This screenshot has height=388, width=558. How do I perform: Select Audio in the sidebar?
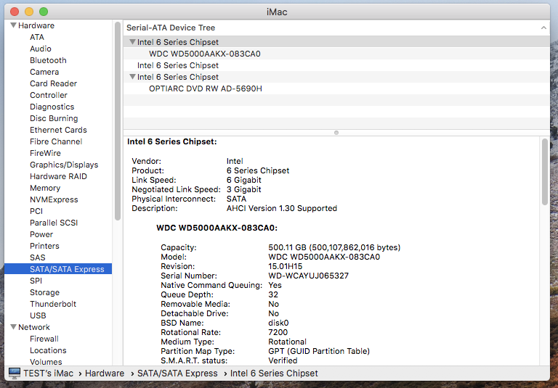tap(41, 49)
